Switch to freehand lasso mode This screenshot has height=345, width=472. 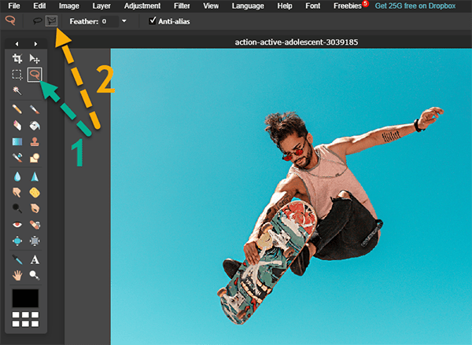coord(36,21)
